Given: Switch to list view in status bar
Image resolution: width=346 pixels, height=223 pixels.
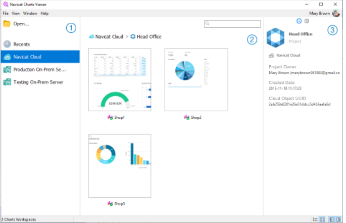Looking at the screenshot, I should [315, 219].
